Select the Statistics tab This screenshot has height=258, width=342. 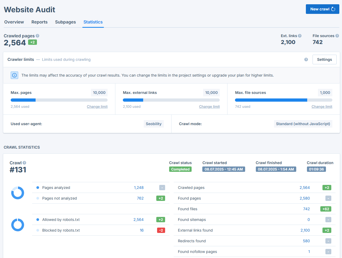point(93,22)
